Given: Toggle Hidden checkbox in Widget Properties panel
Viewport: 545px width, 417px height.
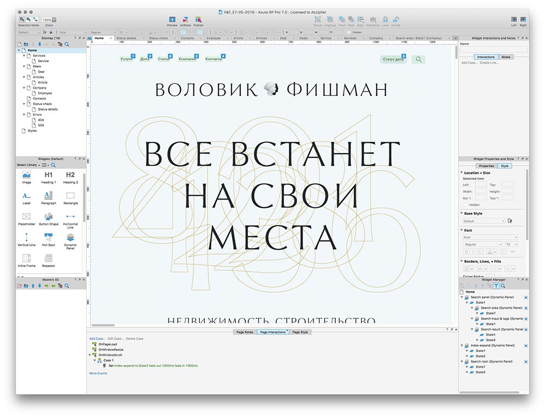Looking at the screenshot, I should (x=466, y=205).
